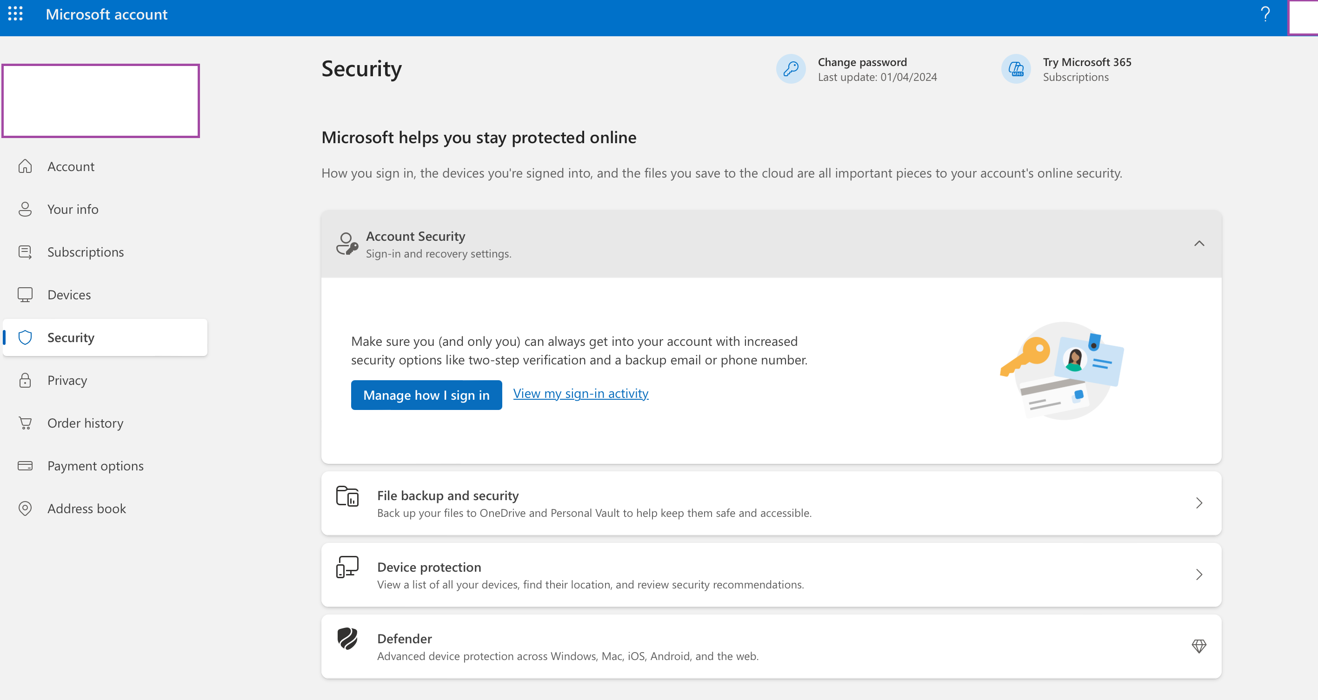Click the Subscriptions text under Try Microsoft 365
Viewport: 1318px width, 700px height.
[1076, 77]
